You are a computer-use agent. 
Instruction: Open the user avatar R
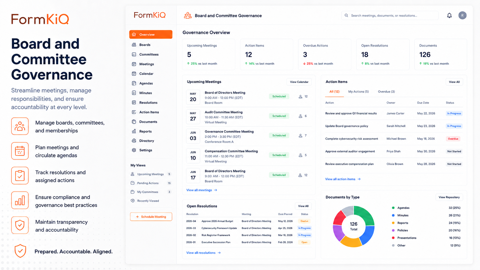click(x=462, y=15)
